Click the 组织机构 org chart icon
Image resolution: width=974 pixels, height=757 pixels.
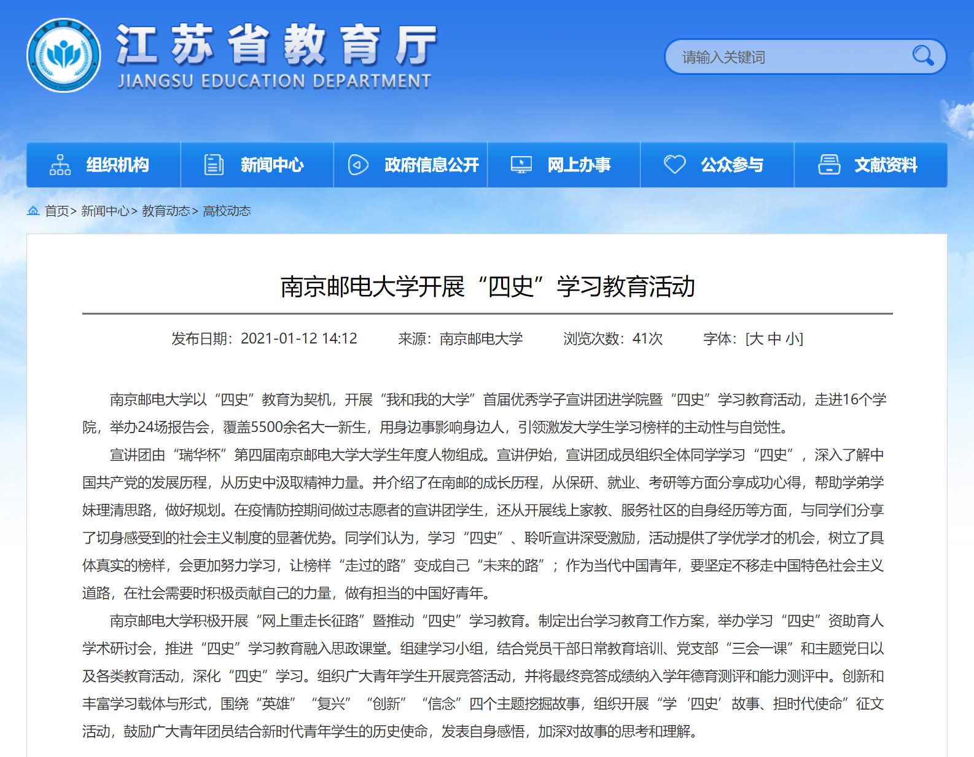[60, 165]
